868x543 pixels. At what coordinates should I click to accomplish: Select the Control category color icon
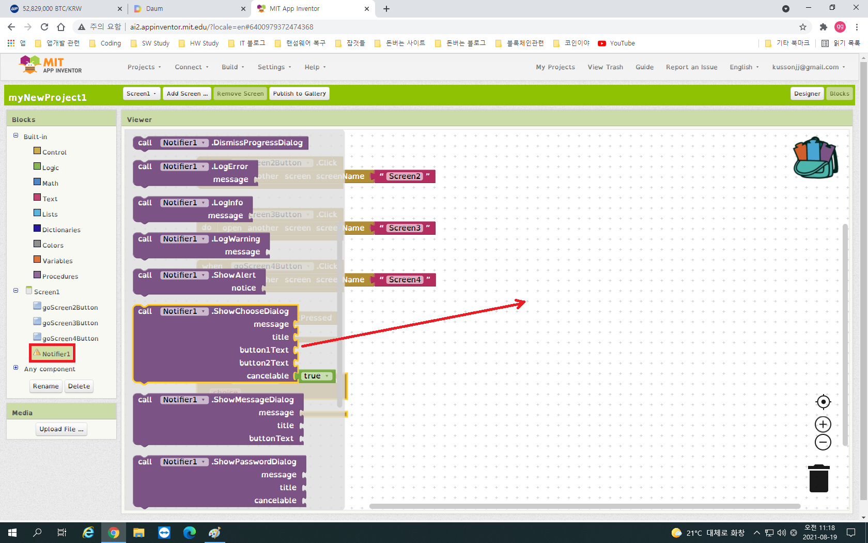[37, 150]
